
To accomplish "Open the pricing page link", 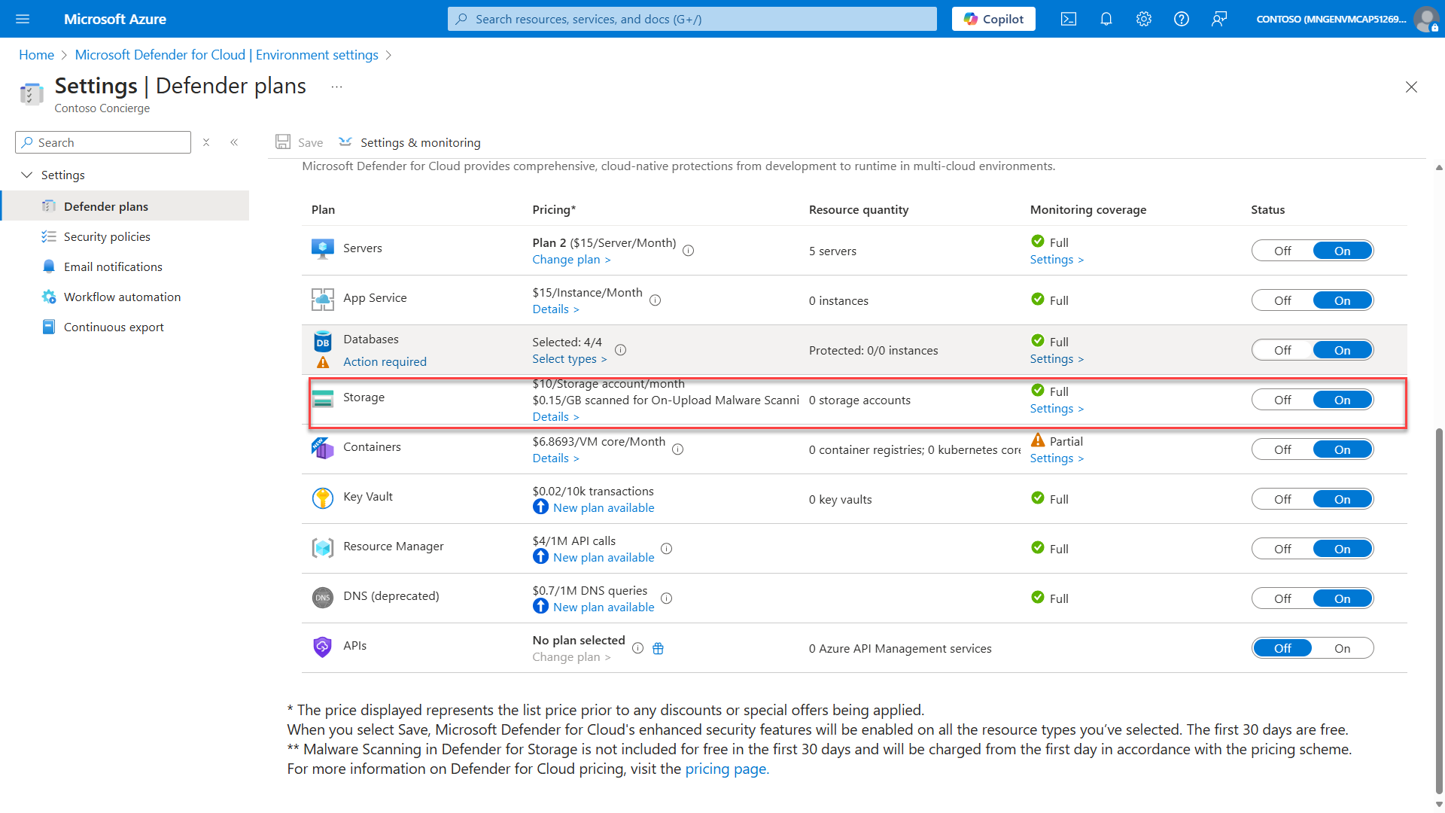I will click(x=726, y=769).
